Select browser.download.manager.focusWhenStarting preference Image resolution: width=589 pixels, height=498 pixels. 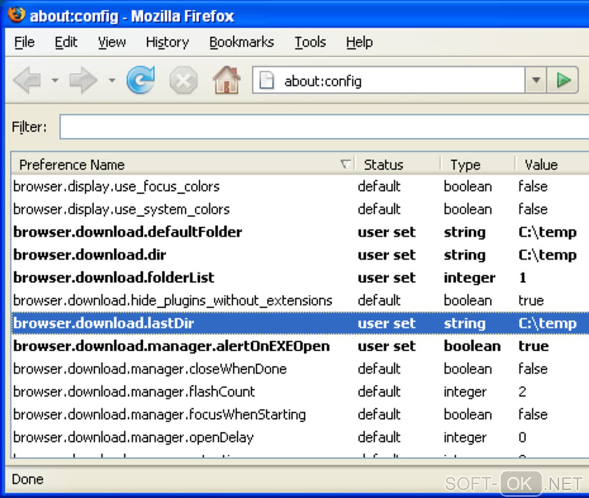tap(159, 415)
